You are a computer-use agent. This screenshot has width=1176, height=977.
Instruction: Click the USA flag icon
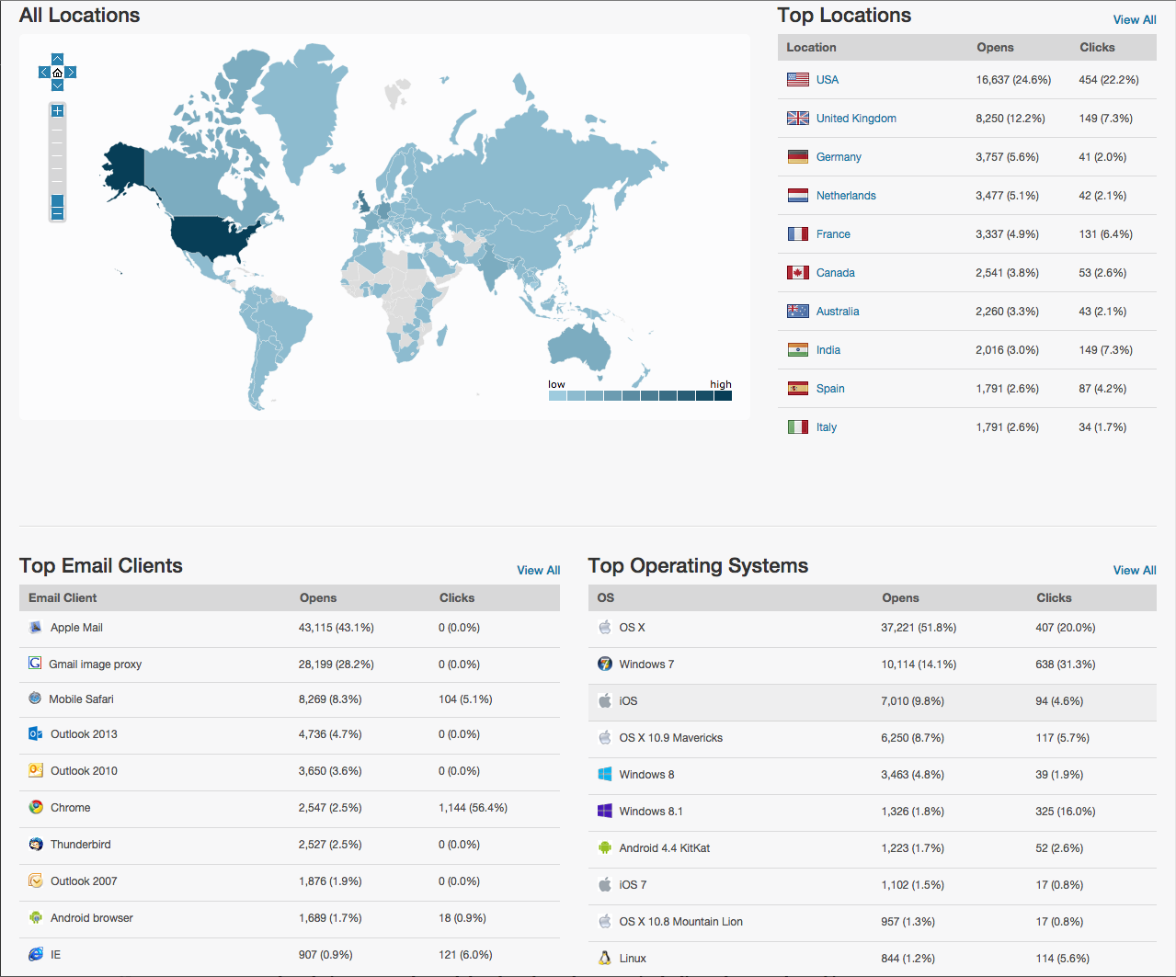798,80
